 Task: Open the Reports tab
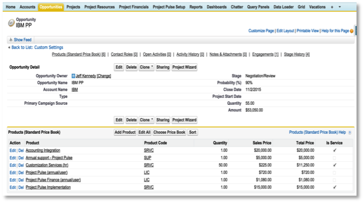(196, 7)
